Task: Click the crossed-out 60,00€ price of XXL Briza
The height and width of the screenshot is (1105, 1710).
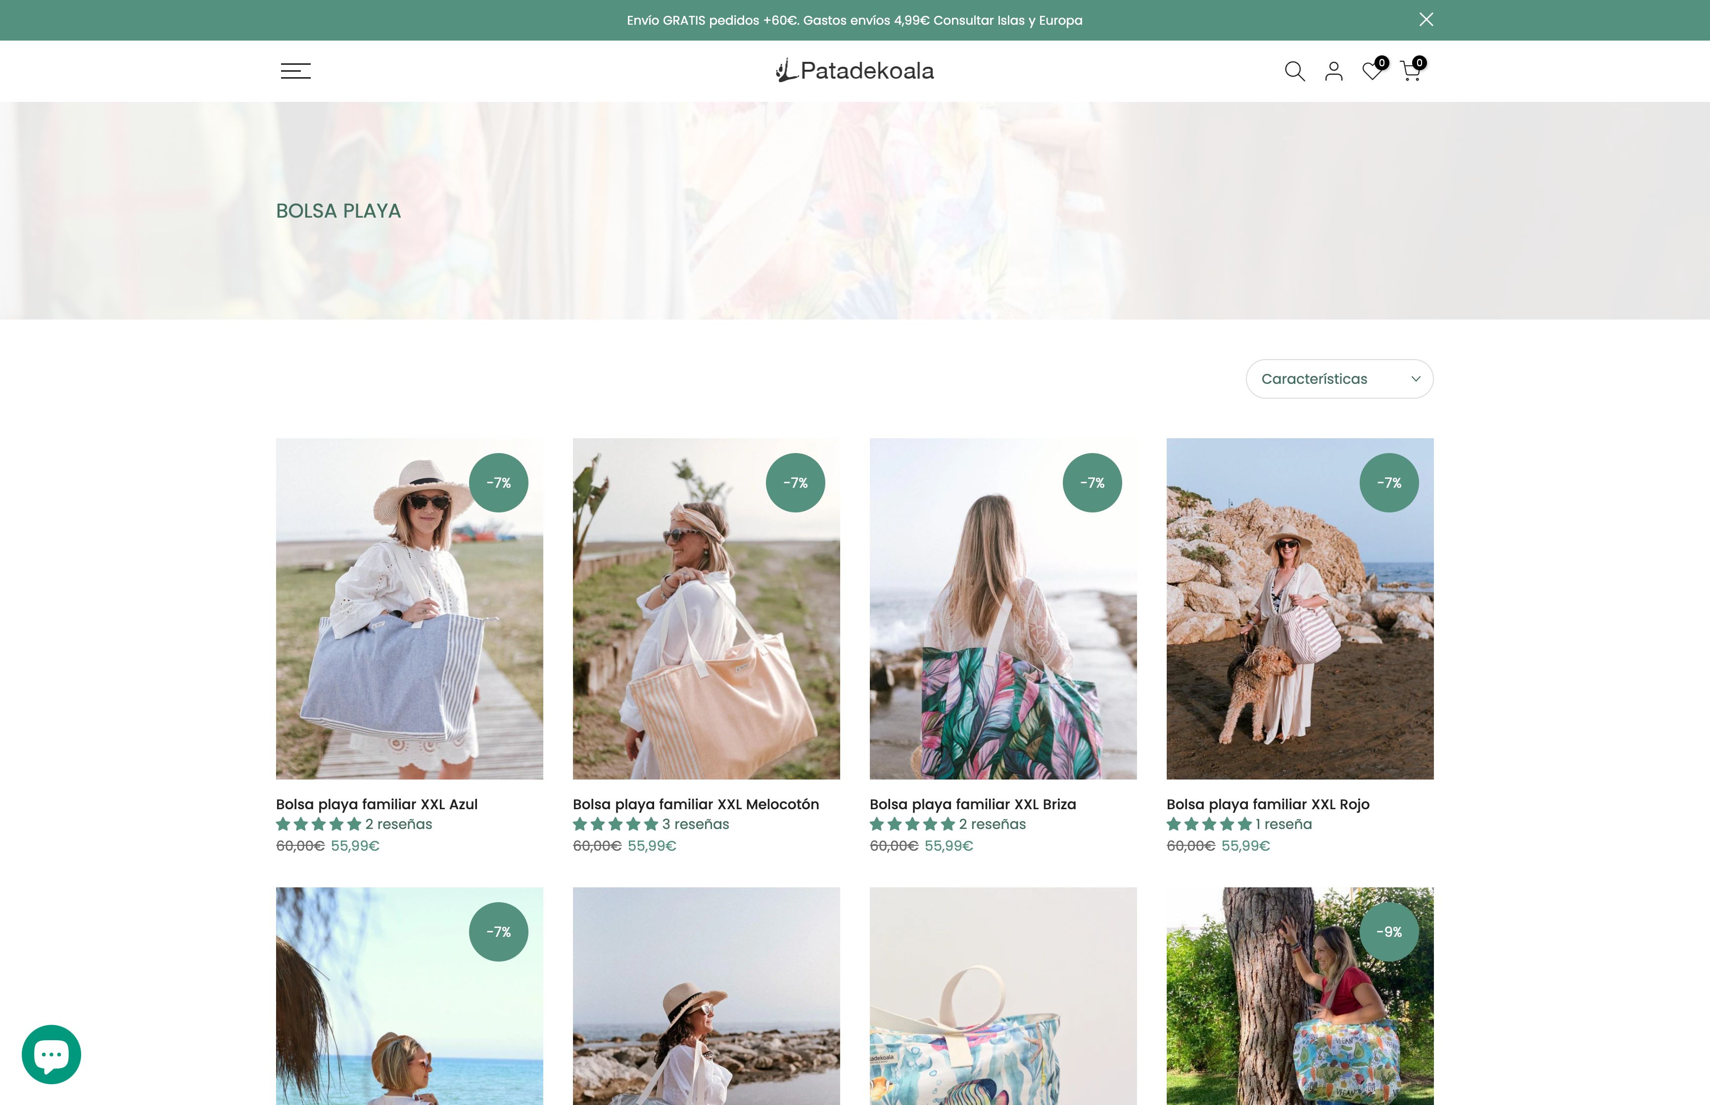Action: coord(894,846)
